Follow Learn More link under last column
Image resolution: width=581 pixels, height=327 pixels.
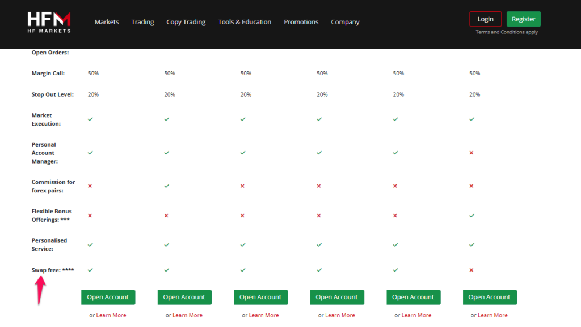click(x=493, y=315)
